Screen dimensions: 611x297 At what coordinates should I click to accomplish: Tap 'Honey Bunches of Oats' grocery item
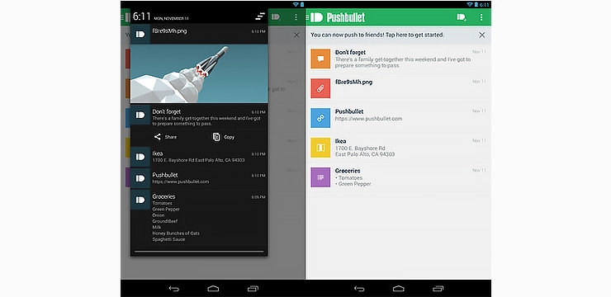[176, 233]
